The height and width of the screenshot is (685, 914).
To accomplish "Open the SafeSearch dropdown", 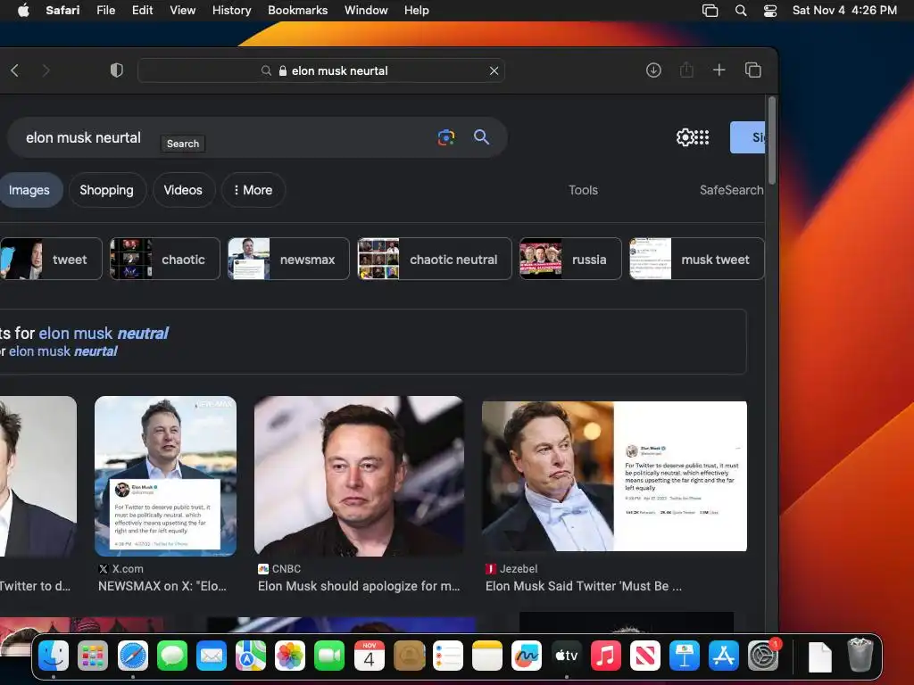I will pos(732,190).
